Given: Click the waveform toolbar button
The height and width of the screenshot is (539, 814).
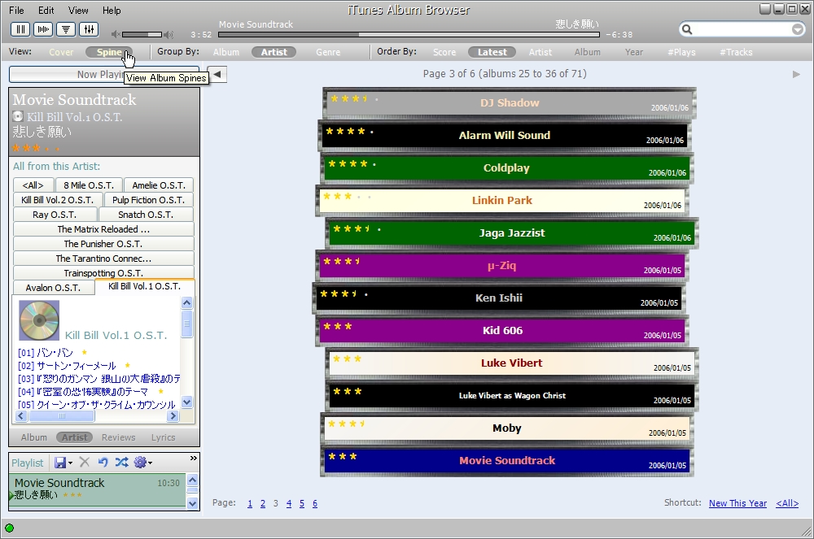Looking at the screenshot, I should pos(43,29).
